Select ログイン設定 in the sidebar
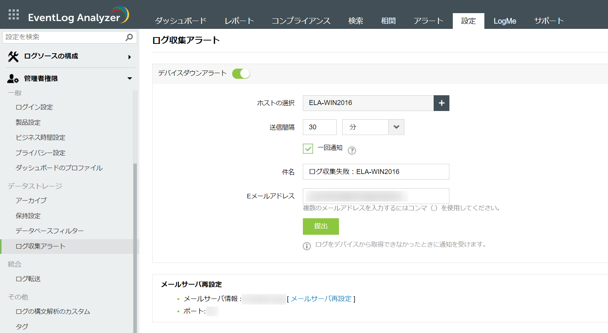 (x=34, y=107)
